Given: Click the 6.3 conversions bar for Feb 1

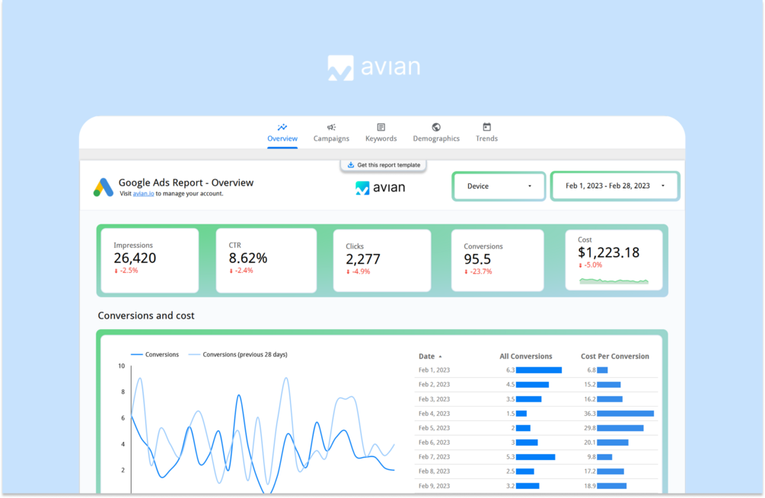Looking at the screenshot, I should click(x=539, y=370).
